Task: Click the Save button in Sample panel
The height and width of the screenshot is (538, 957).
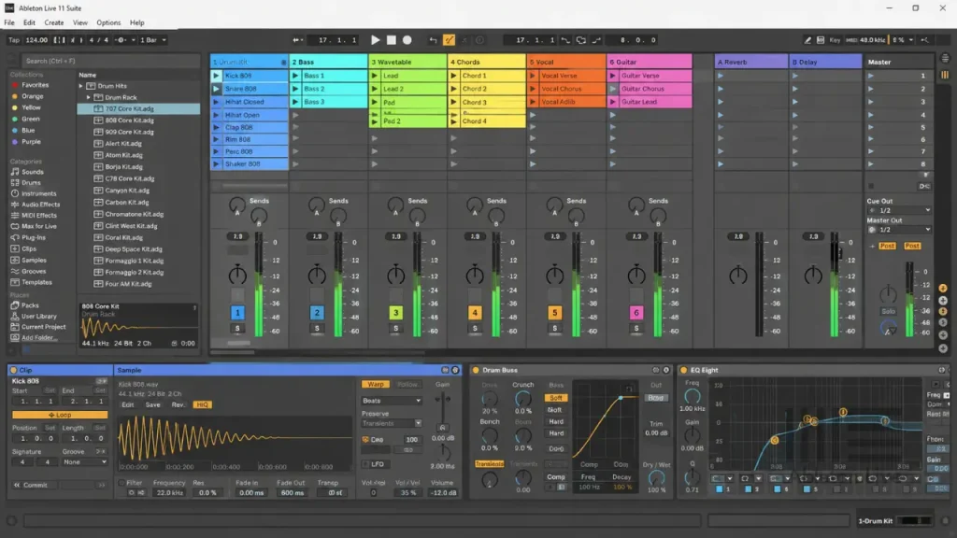Action: pyautogui.click(x=152, y=404)
